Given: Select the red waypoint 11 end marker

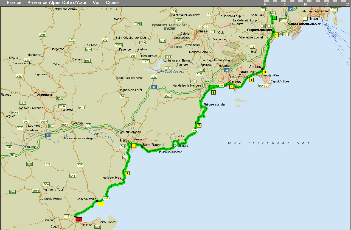Looking at the screenshot, I should point(79,220).
